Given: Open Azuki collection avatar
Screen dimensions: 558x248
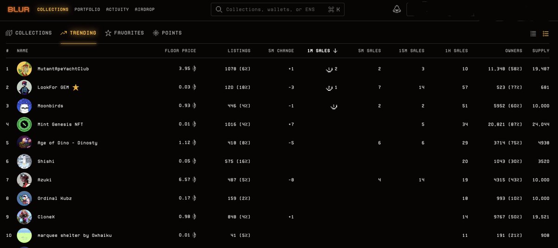Looking at the screenshot, I should (24, 180).
